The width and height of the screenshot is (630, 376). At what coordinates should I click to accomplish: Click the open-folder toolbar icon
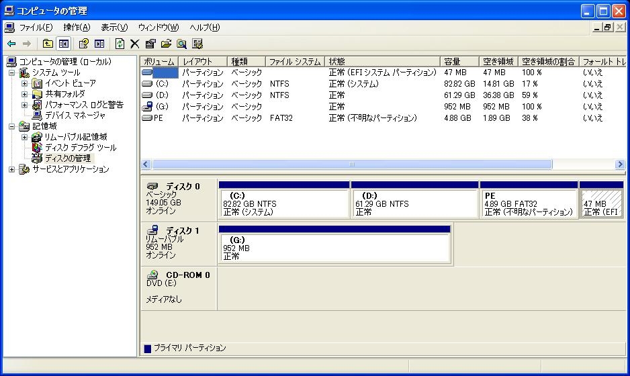[x=166, y=44]
